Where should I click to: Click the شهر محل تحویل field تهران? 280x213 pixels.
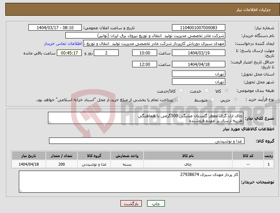click(x=198, y=82)
